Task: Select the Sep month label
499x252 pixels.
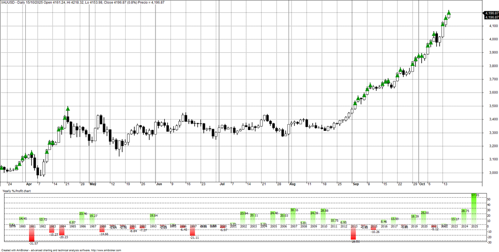Action: coord(356,183)
